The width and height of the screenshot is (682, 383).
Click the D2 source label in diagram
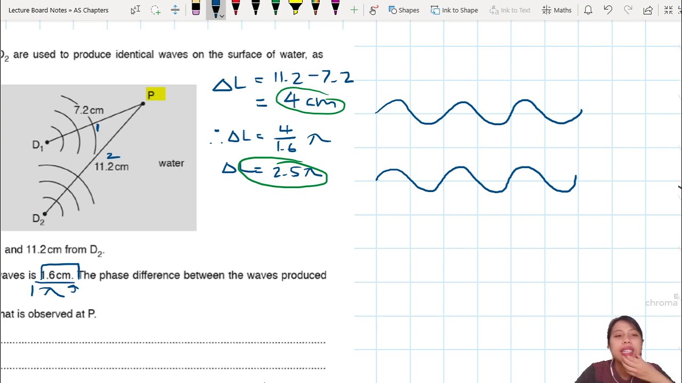click(x=38, y=219)
